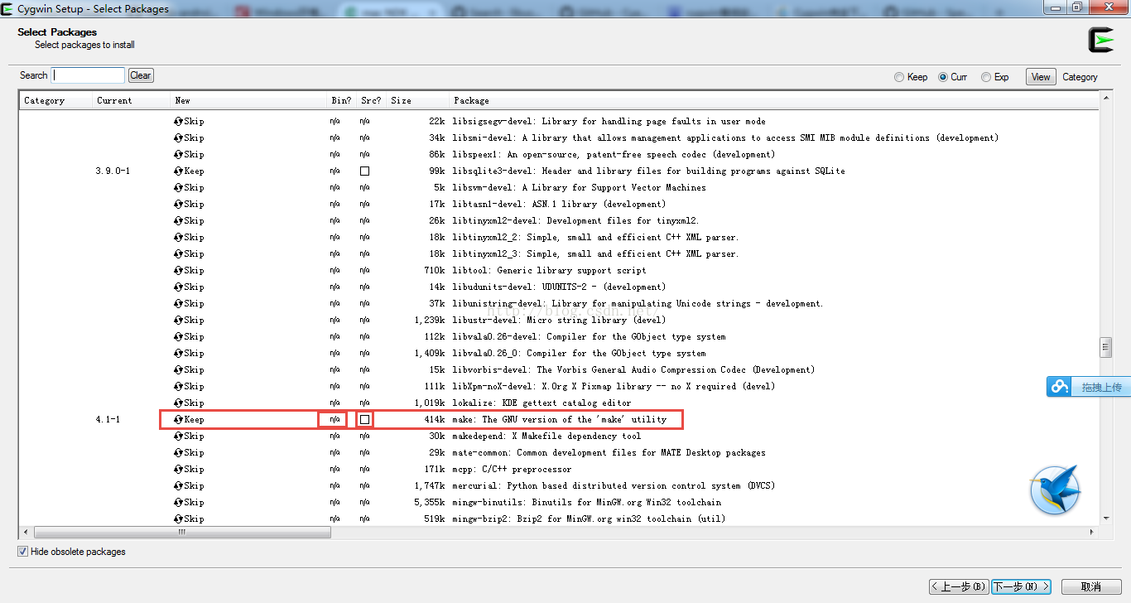Click the Keep cycle icon for libsqlite3-devel
This screenshot has width=1131, height=603.
tap(178, 171)
